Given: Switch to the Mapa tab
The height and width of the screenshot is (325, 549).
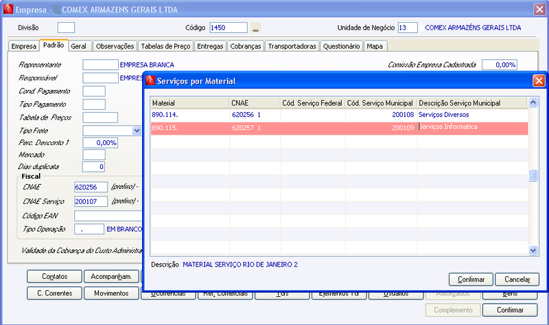Looking at the screenshot, I should [x=375, y=46].
